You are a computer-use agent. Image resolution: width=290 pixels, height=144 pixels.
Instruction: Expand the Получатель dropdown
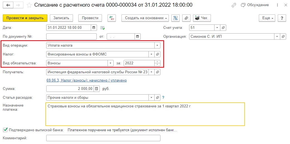(152, 72)
